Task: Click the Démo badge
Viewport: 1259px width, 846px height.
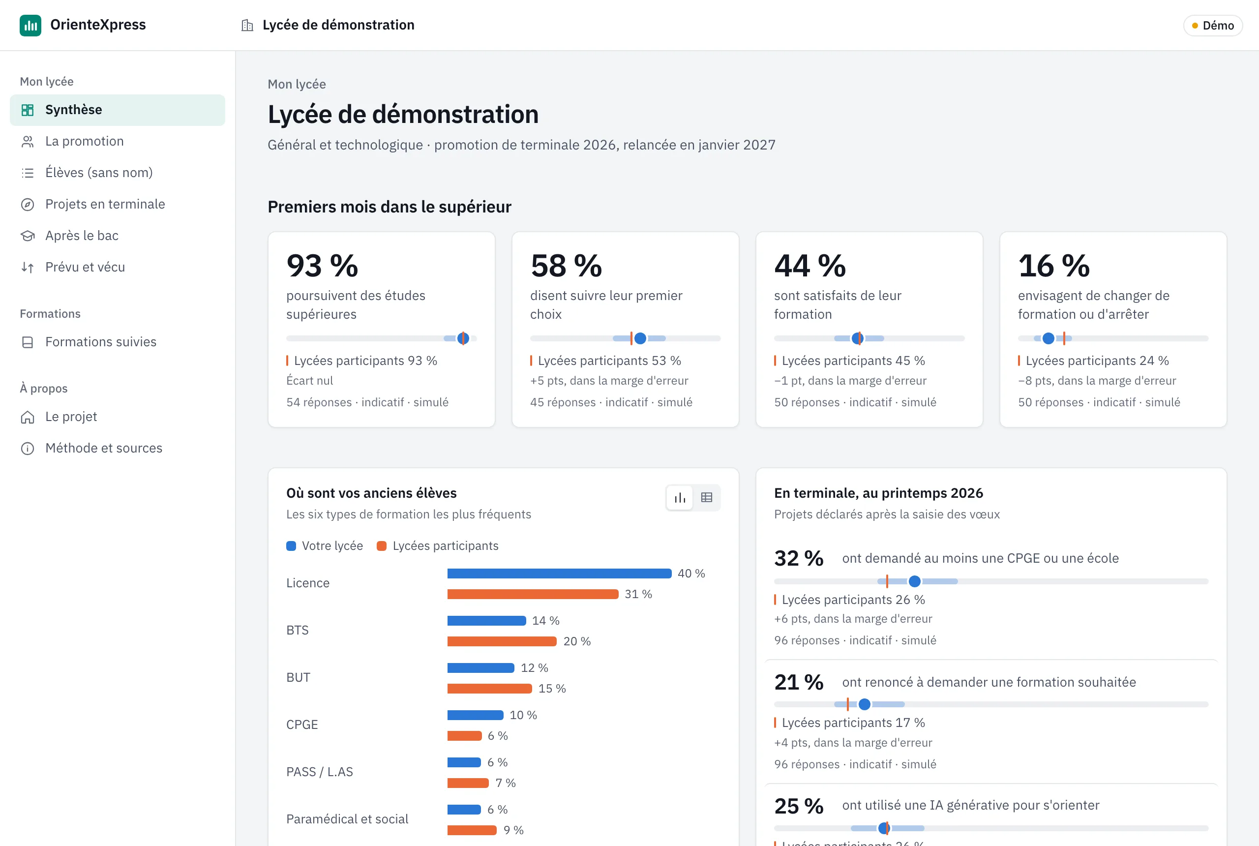Action: [1213, 26]
